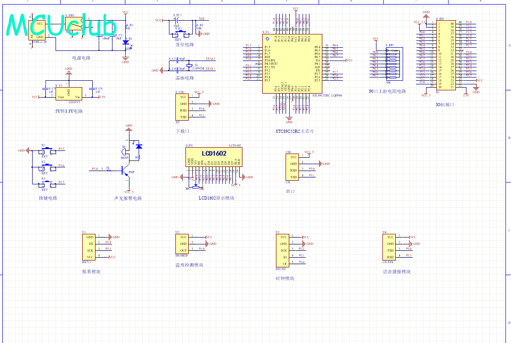
Task: Click the 下载口 label
Action: pyautogui.click(x=182, y=132)
